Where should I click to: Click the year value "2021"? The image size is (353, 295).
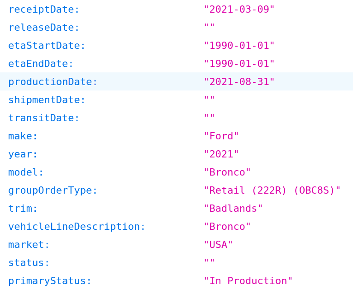coord(221,154)
